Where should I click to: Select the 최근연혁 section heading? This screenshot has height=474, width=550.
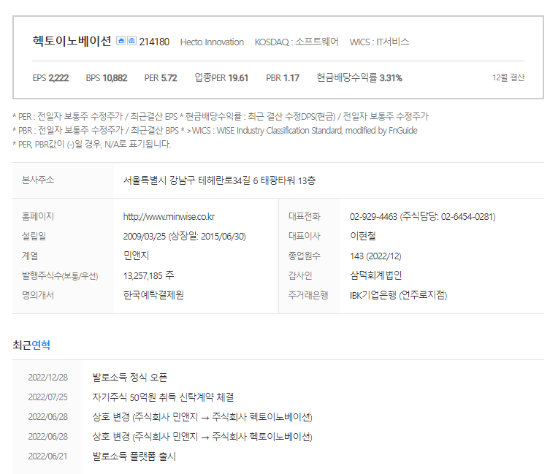click(x=31, y=345)
